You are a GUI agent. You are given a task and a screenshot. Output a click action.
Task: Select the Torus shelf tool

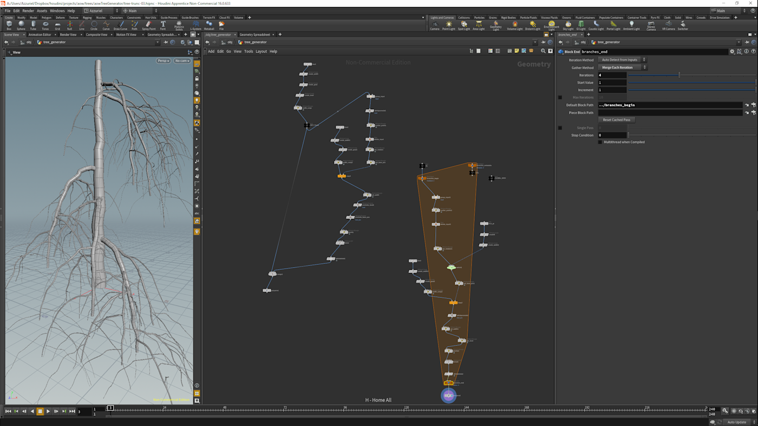click(45, 25)
